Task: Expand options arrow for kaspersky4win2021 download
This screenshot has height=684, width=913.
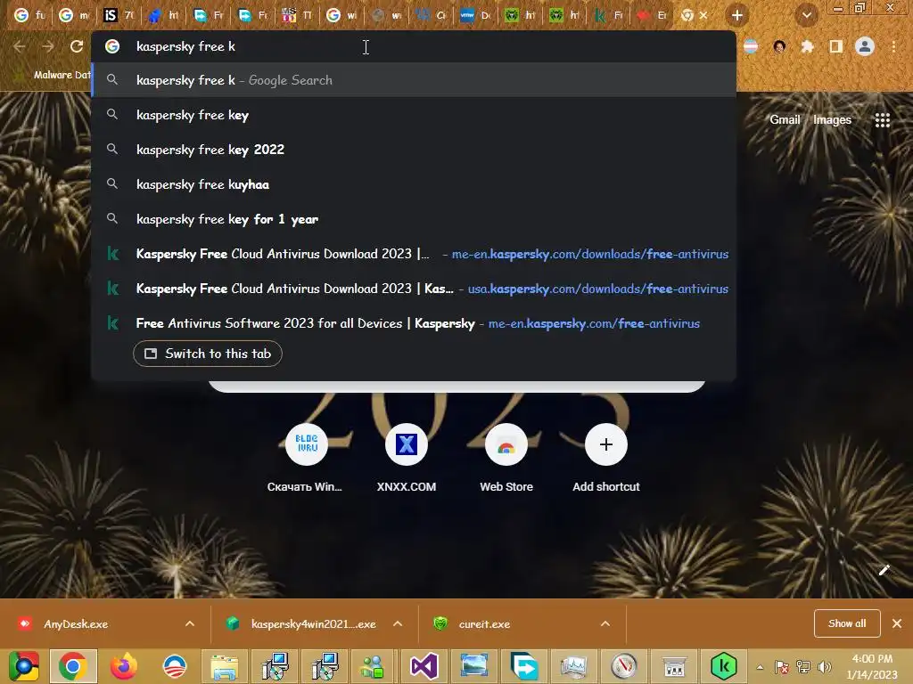Action: tap(398, 623)
